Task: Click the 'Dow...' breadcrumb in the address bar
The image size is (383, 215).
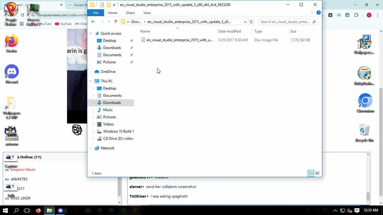Action: [136, 22]
